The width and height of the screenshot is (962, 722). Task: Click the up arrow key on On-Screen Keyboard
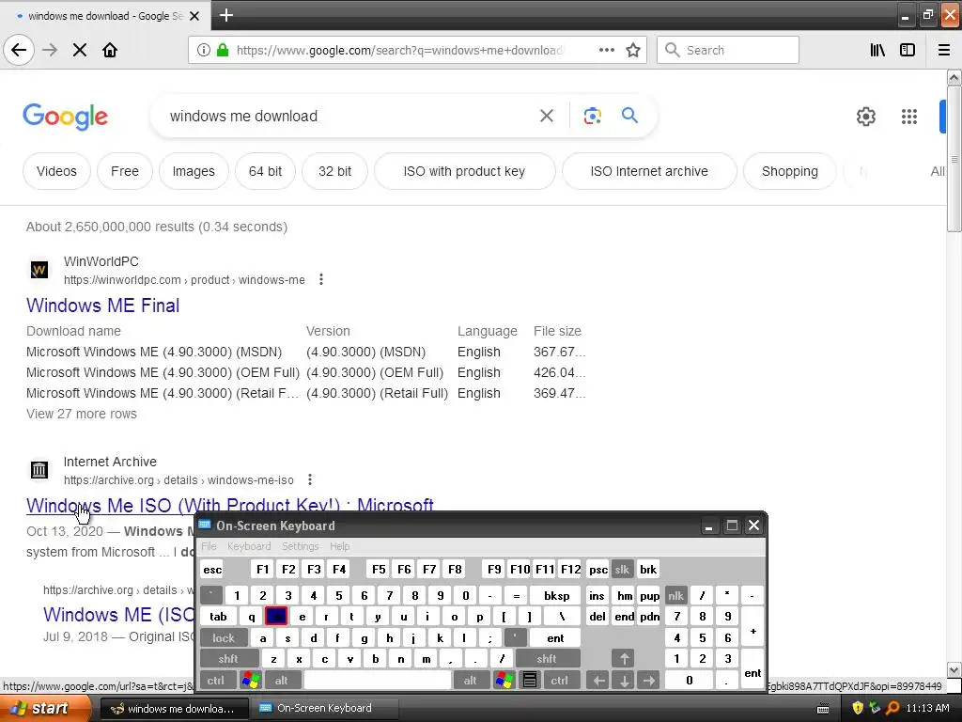click(x=624, y=659)
